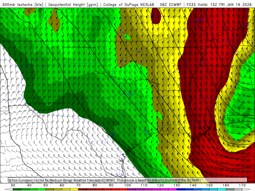Click the dark blue swatch in the legend bar

click(181, 189)
